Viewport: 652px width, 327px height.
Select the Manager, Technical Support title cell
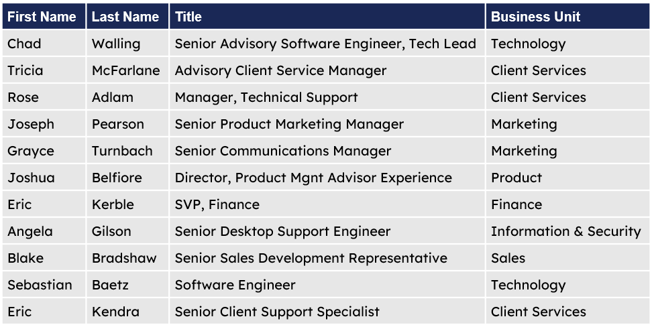327,96
